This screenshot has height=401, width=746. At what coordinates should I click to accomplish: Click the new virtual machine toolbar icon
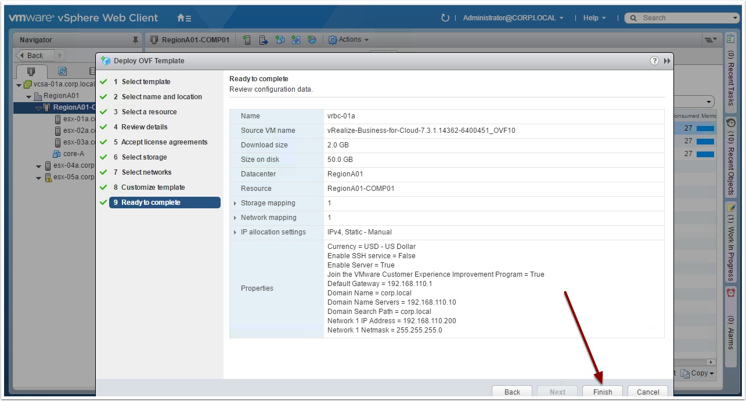[280, 40]
